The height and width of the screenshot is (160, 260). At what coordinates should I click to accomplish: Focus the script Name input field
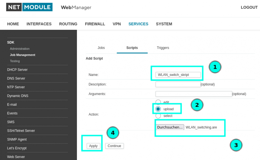click(178, 75)
